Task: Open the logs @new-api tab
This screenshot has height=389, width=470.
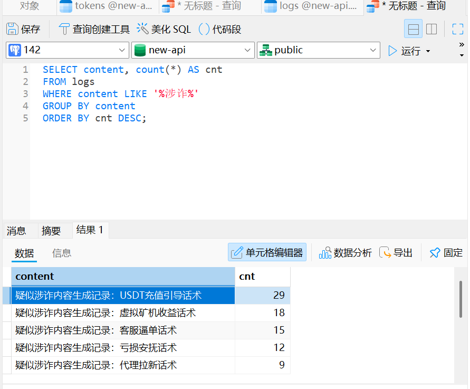Action: tap(311, 6)
